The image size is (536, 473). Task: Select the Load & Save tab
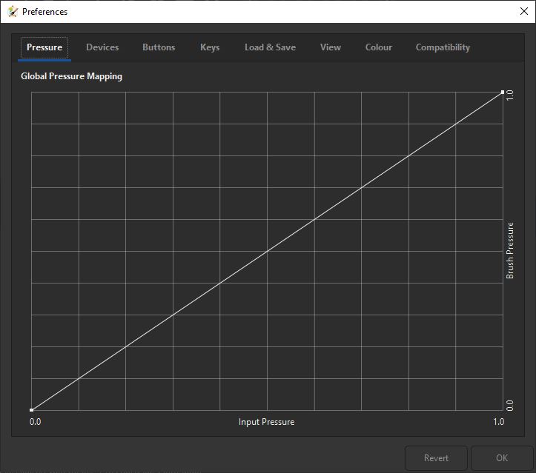point(270,47)
